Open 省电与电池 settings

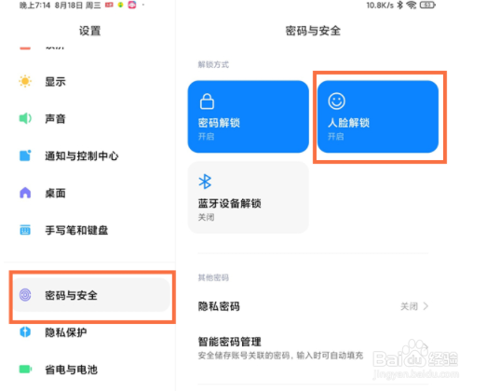90,370
